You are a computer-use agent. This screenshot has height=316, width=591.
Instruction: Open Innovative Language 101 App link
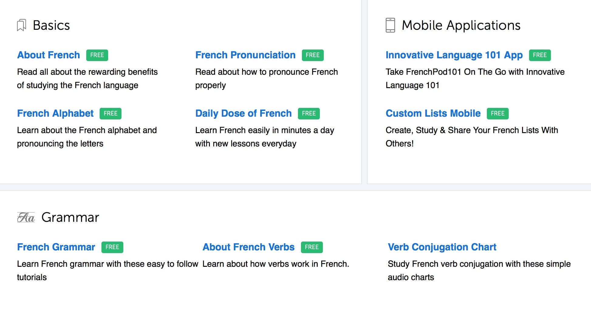454,55
